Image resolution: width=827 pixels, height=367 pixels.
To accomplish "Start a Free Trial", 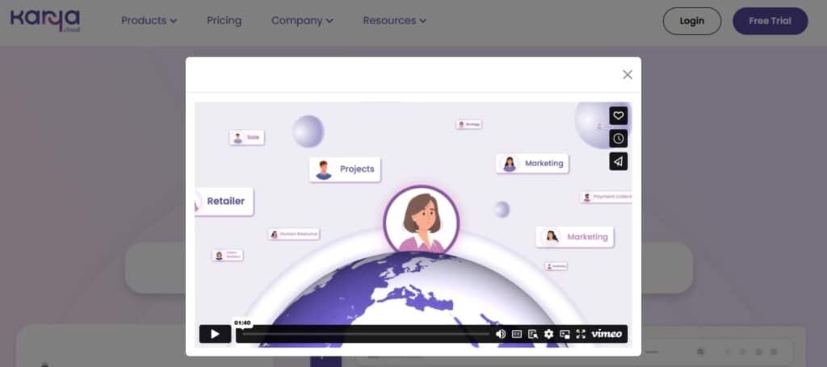I will (x=770, y=21).
